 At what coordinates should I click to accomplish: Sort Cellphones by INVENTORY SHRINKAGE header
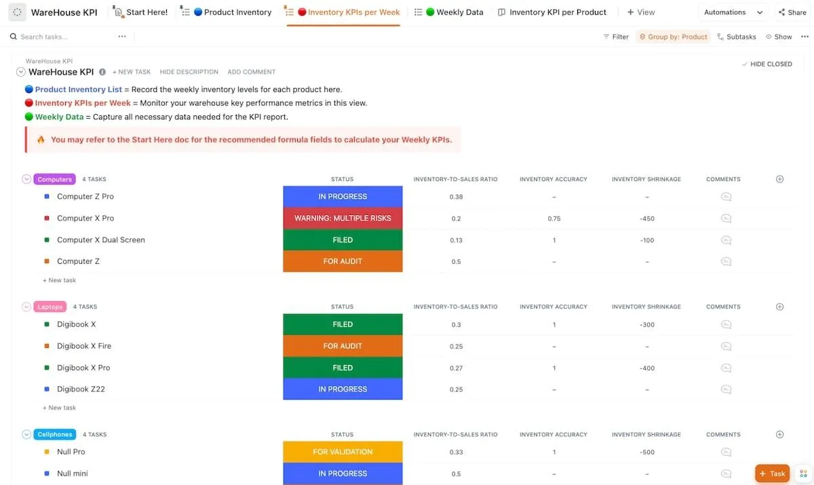[x=646, y=434]
